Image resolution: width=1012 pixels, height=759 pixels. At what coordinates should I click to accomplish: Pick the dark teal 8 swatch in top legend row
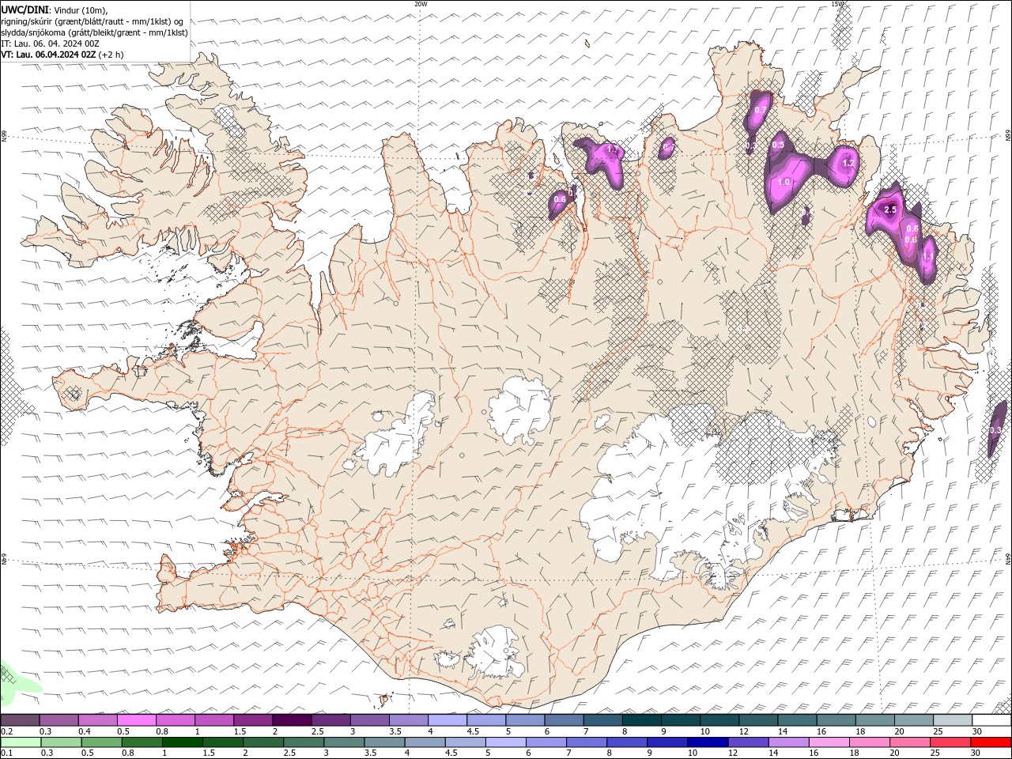click(x=641, y=720)
